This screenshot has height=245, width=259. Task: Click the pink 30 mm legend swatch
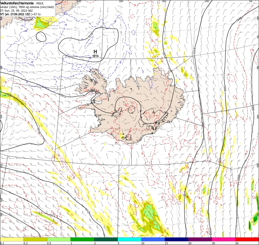(224, 239)
